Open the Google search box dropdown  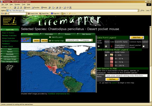[x=26, y=13]
